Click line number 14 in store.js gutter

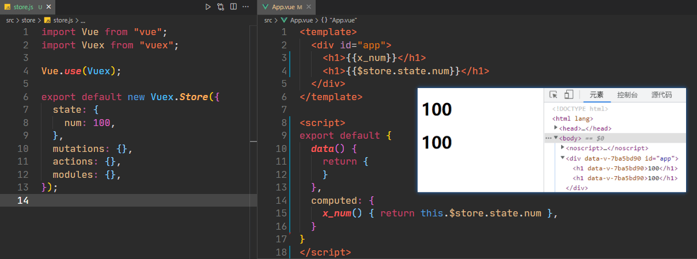(x=22, y=200)
